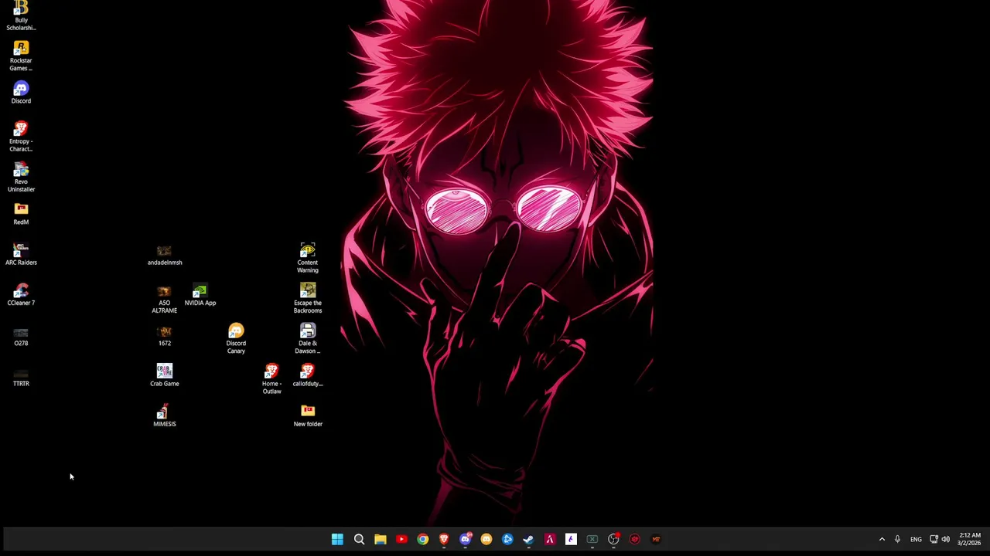Launch Rockstar Games Launcher desktop shortcut
Viewport: 990px width, 556px height.
pyautogui.click(x=21, y=56)
